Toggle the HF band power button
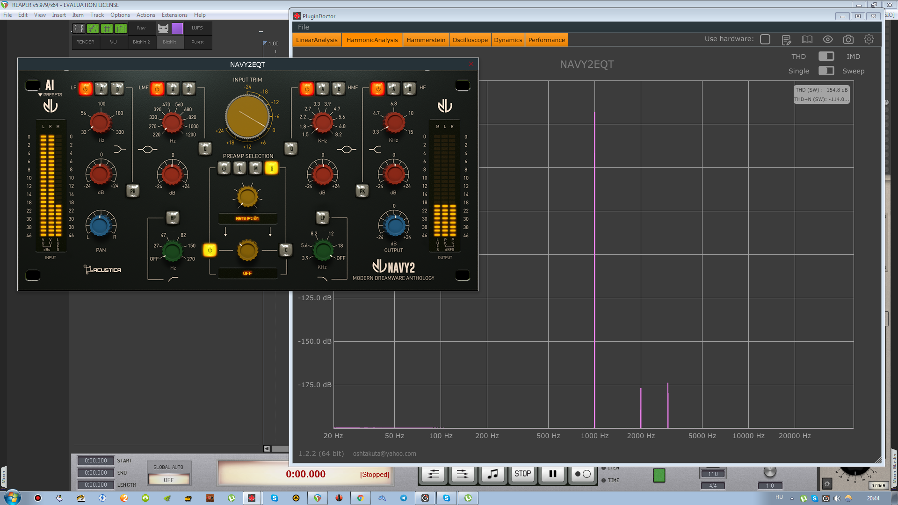The width and height of the screenshot is (898, 505). [378, 88]
